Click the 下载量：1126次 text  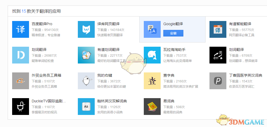pyautogui.click(x=109, y=107)
